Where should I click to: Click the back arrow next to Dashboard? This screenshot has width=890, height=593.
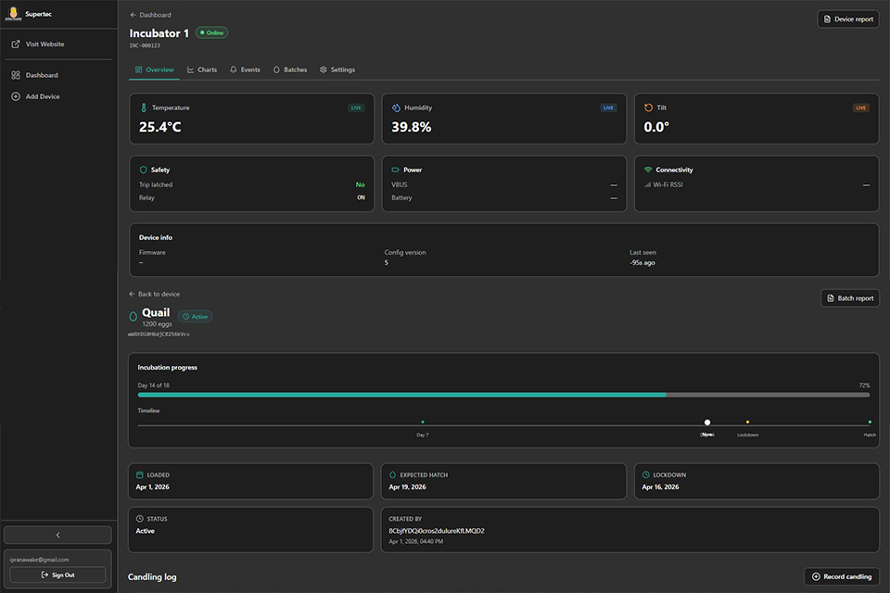(131, 14)
